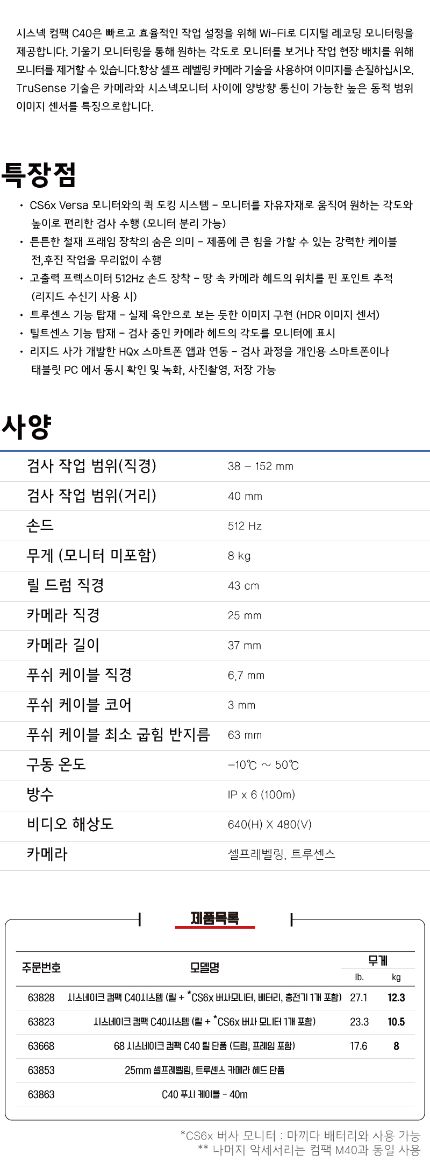
Task: Click the '푸쉬 케이블 코어' spec label
Action: point(79,704)
